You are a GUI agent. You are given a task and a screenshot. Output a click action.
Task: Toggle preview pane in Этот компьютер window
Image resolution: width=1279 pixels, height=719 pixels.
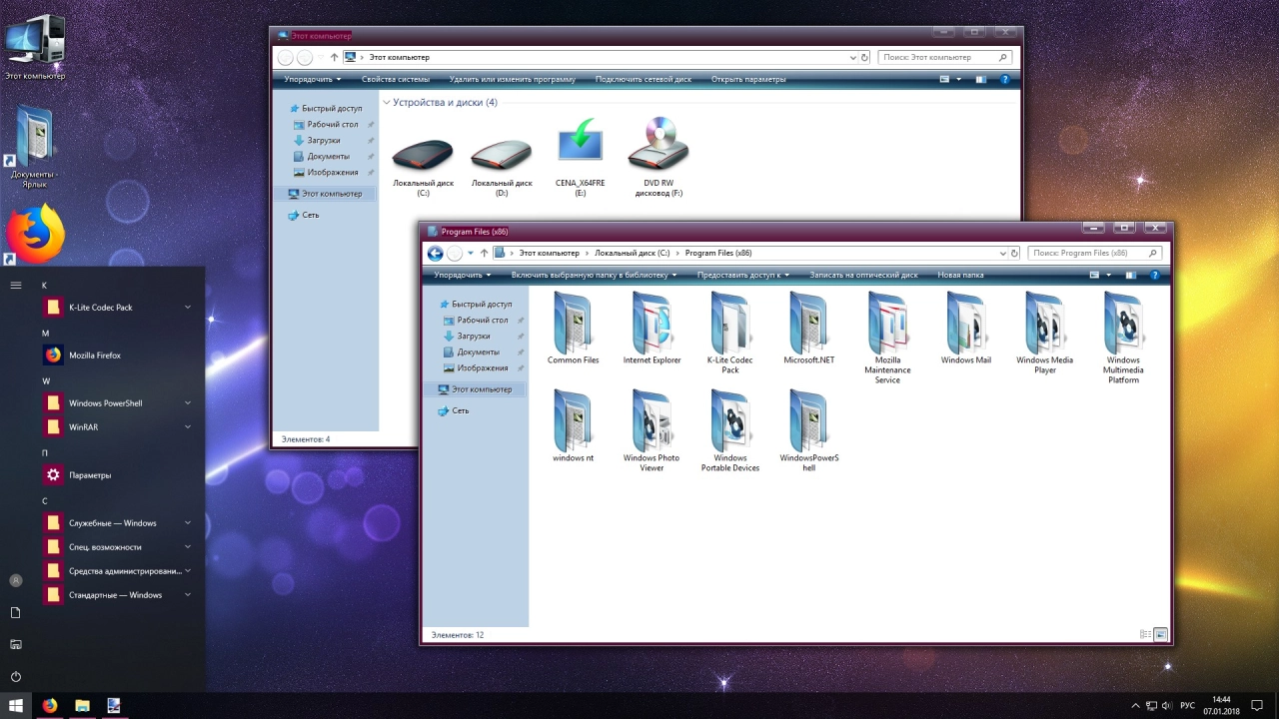[x=980, y=79]
